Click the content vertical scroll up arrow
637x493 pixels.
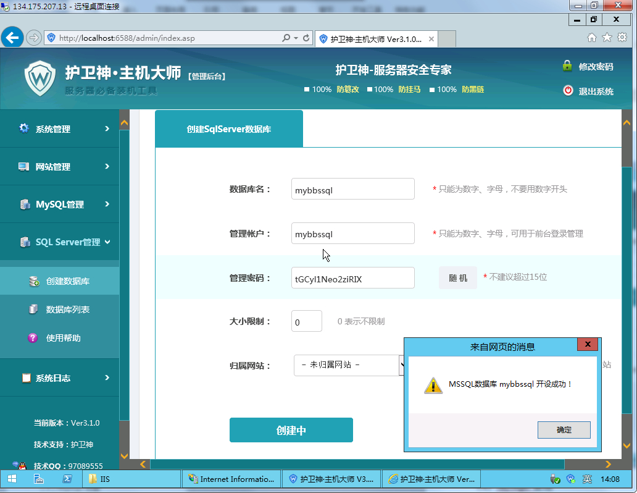(627, 122)
